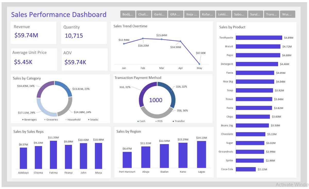The image size is (309, 189).
Task: Select the Abuja region bar
Action: [x=146, y=157]
